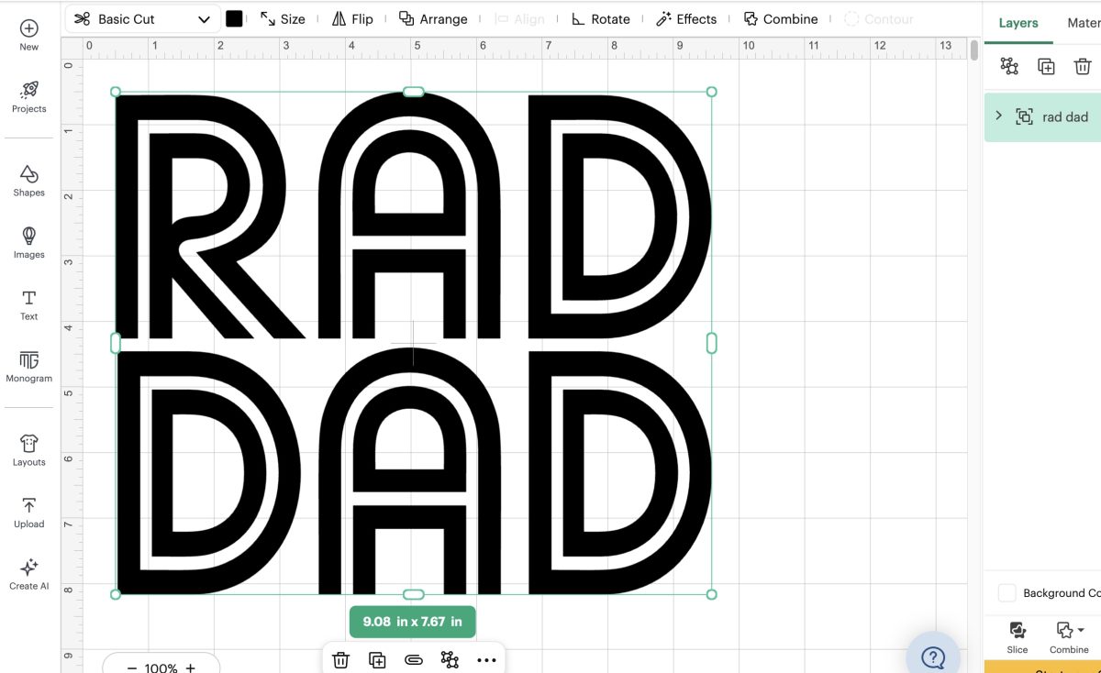Click the group icon in Layers panel
The height and width of the screenshot is (673, 1101).
pyautogui.click(x=1009, y=66)
